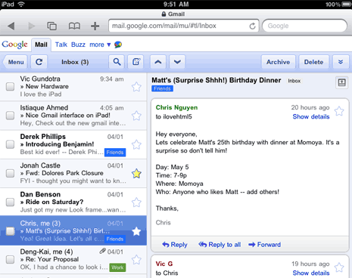
Task: Show details for Vic G's message
Action: (x=311, y=273)
